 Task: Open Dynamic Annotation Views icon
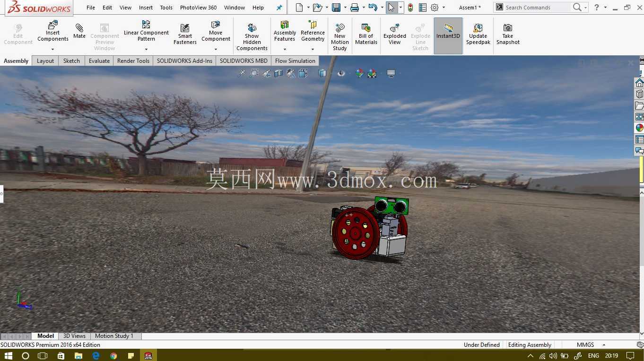point(291,73)
